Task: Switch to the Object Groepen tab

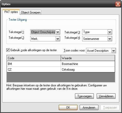Action: click(30, 12)
